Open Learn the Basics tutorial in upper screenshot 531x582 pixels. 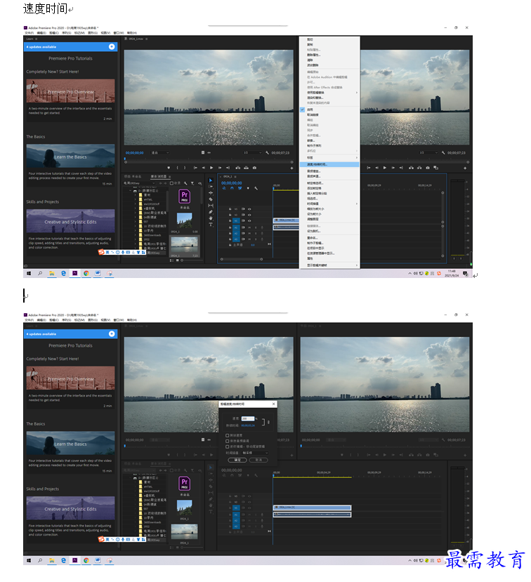[x=70, y=157]
